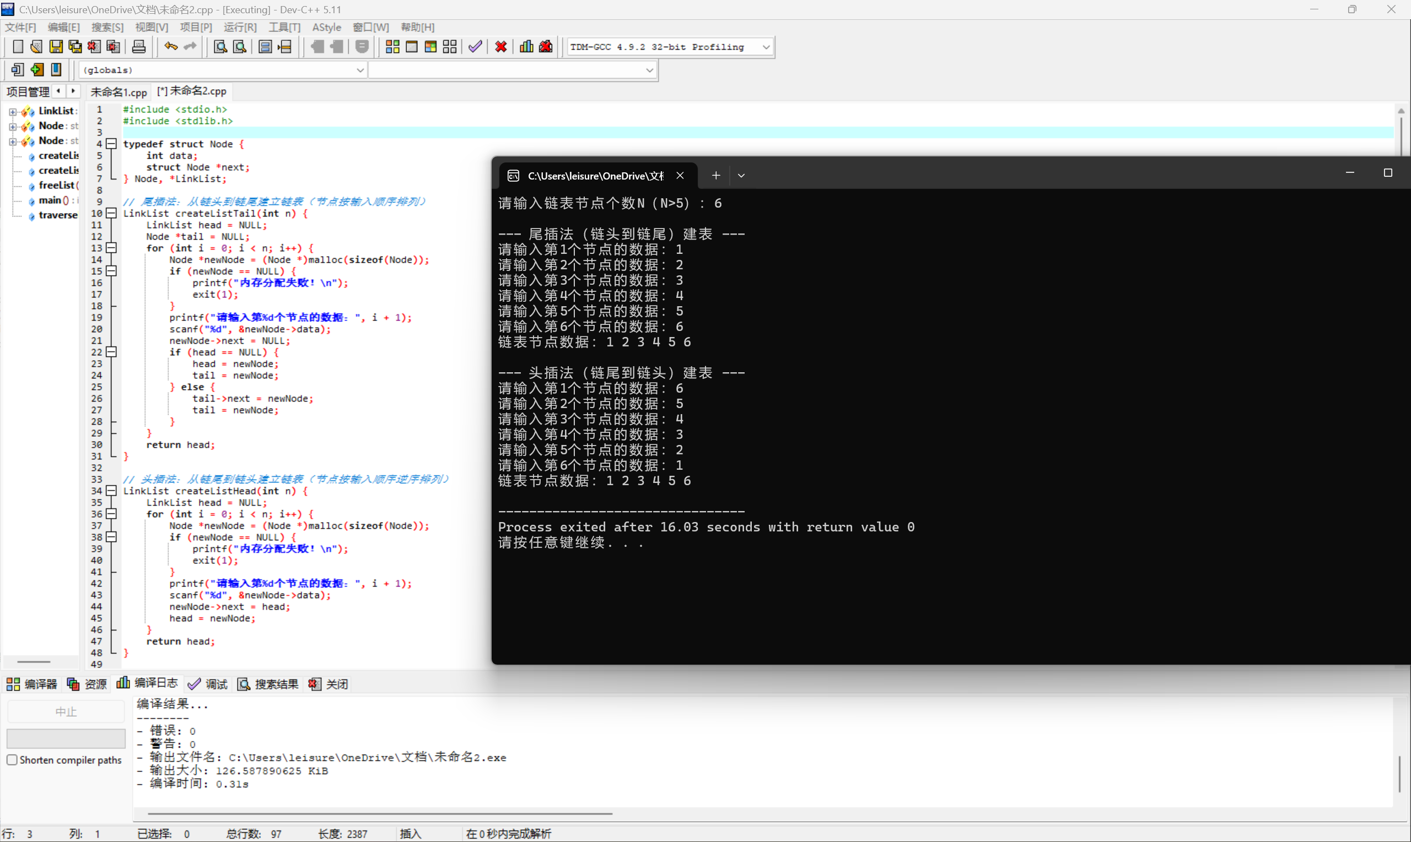Viewport: 1411px width, 842px height.
Task: Enable the Shorten compiler paths checkbox
Action: [x=13, y=760]
